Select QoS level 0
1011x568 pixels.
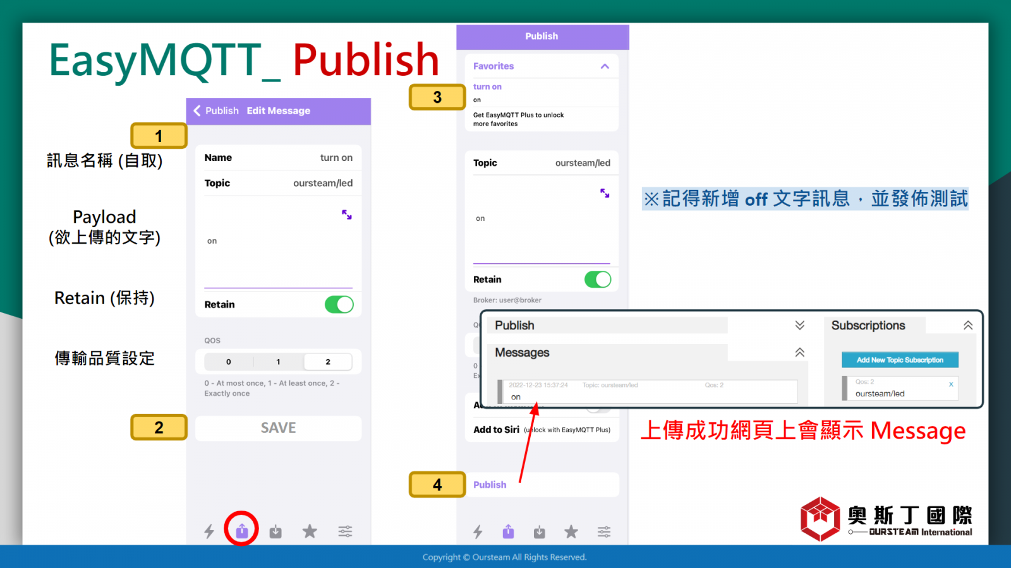(x=229, y=362)
